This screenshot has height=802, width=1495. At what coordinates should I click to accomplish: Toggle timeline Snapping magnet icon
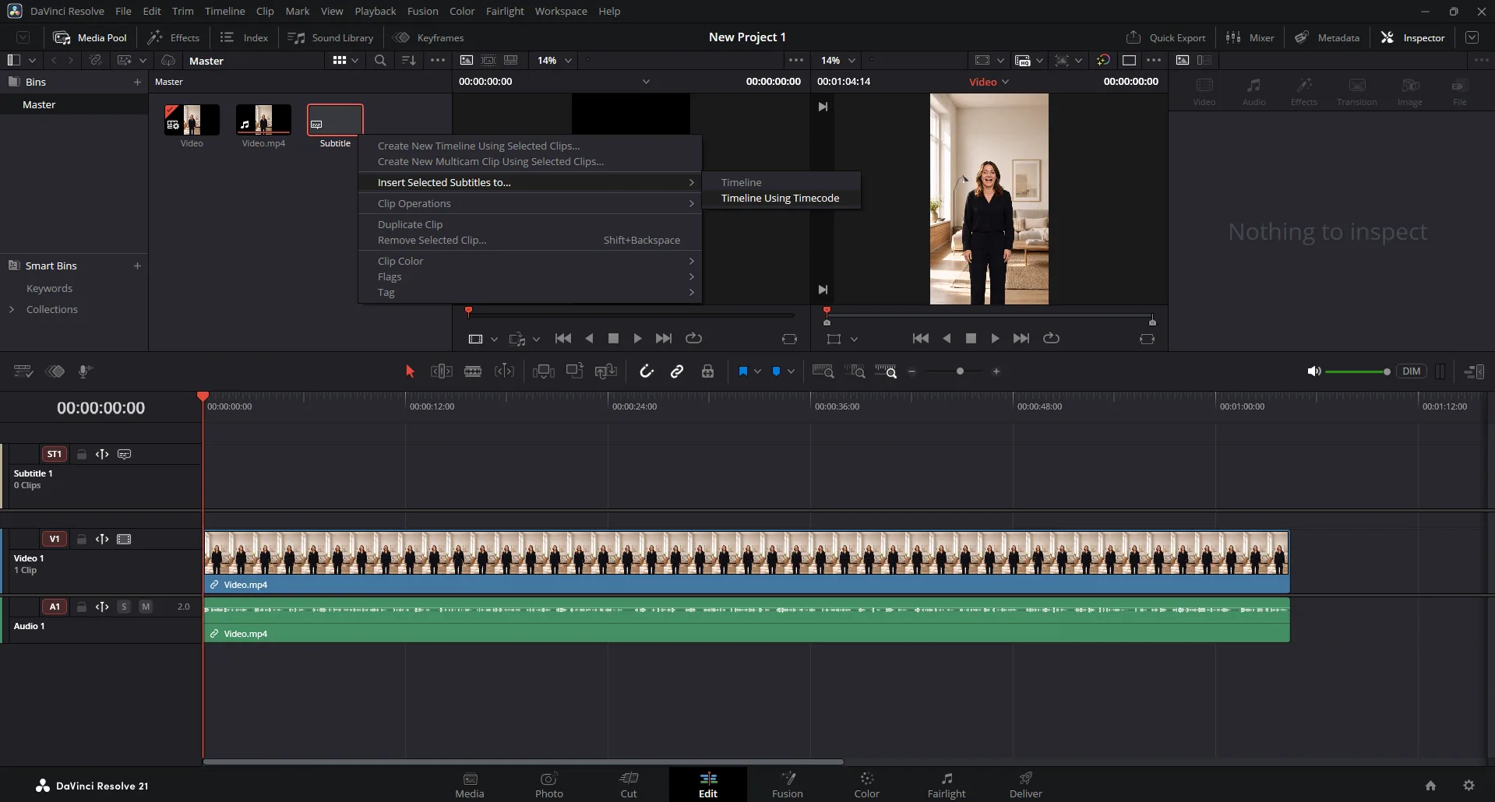click(x=647, y=371)
